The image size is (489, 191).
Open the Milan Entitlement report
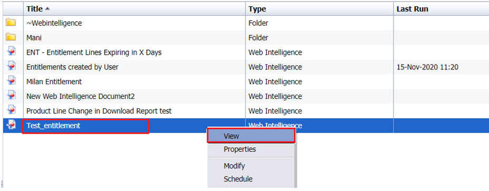pos(54,82)
